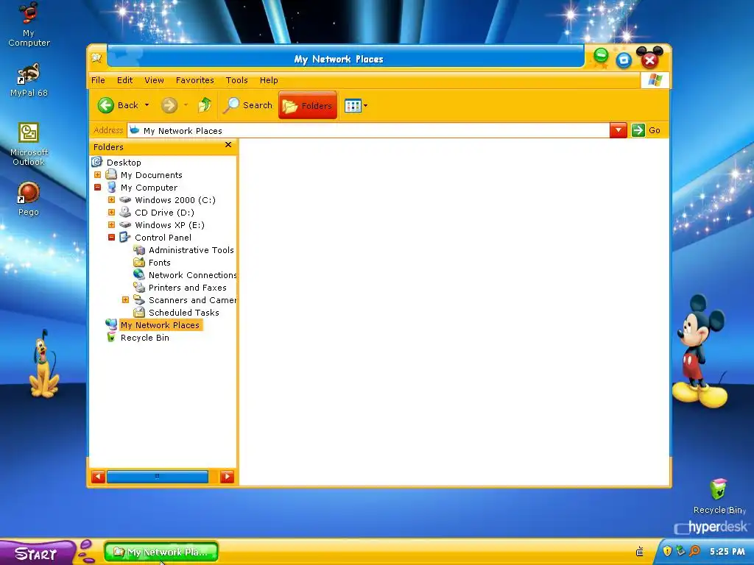Collapse My Computer tree node
Image resolution: width=754 pixels, height=565 pixels.
98,188
